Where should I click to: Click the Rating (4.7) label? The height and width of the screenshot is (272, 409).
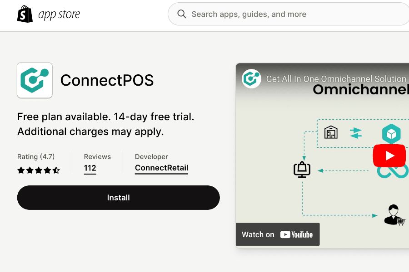[35, 156]
